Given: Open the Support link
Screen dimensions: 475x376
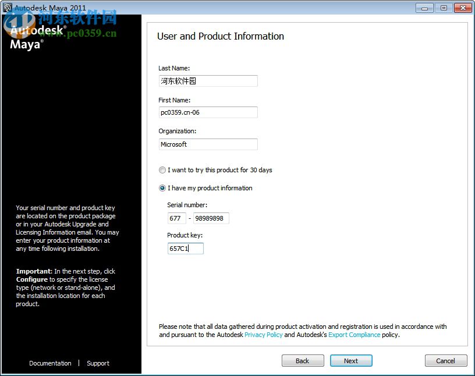Looking at the screenshot, I should [x=98, y=363].
